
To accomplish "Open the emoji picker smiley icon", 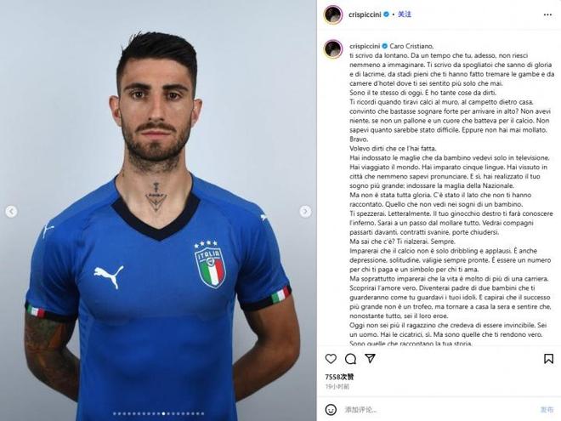I will tap(331, 409).
